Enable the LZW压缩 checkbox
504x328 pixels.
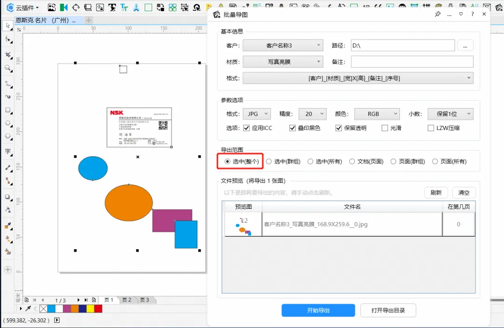click(x=431, y=128)
